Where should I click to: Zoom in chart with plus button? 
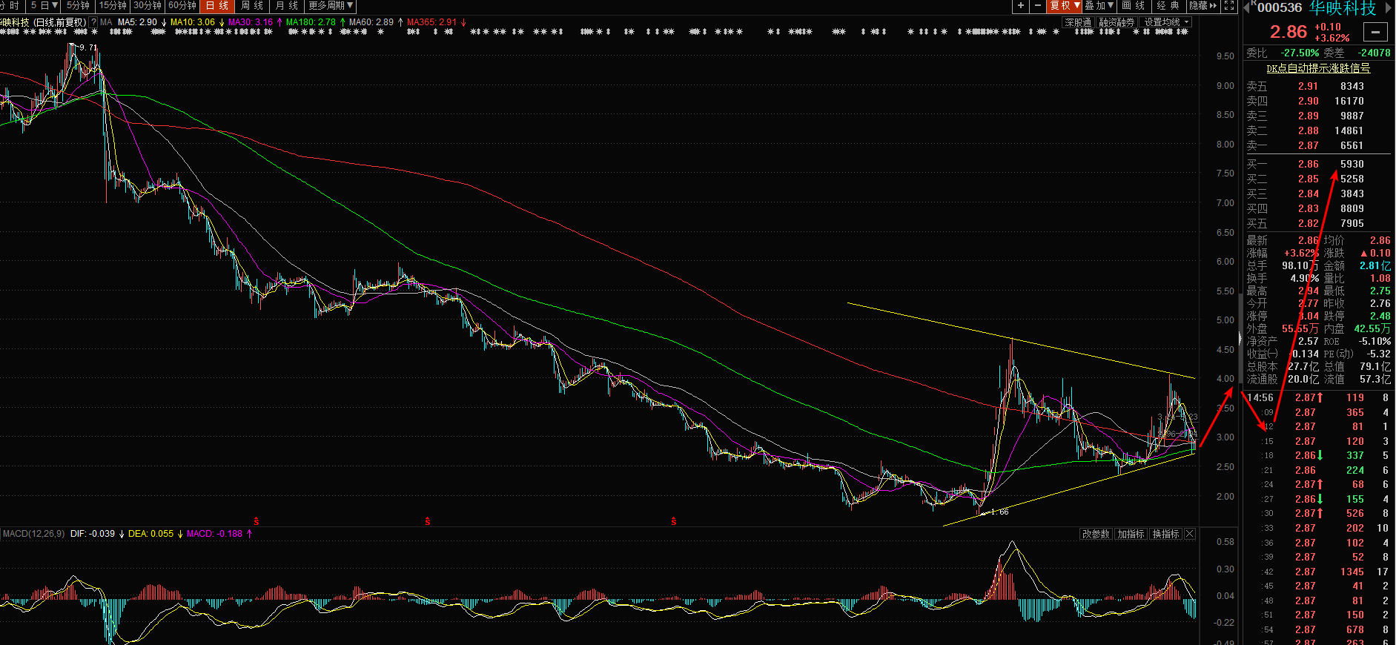(x=1021, y=6)
